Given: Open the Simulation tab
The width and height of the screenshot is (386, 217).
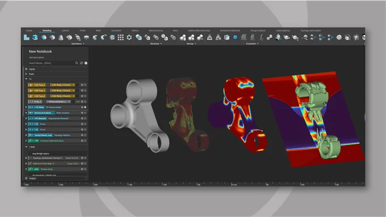Looking at the screenshot, I should coord(116,31).
